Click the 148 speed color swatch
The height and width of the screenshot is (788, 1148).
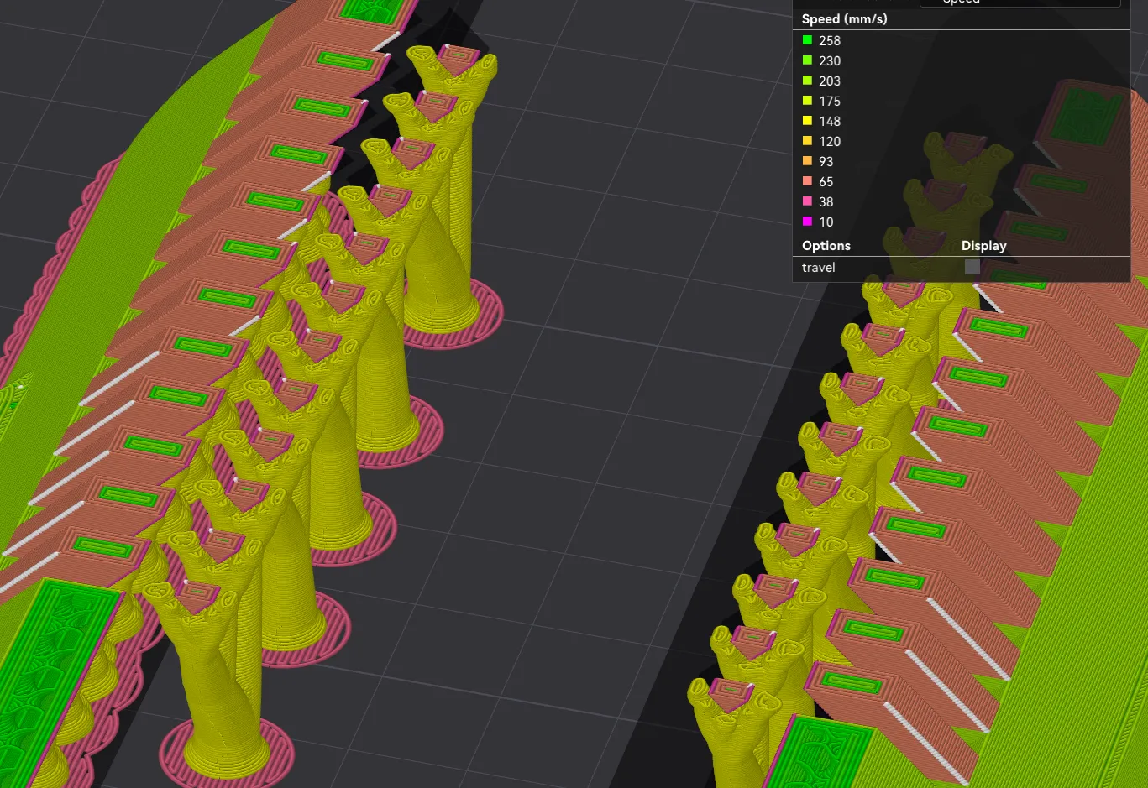point(807,121)
